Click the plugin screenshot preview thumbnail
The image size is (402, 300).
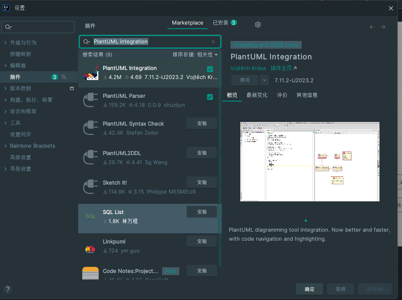click(310, 162)
